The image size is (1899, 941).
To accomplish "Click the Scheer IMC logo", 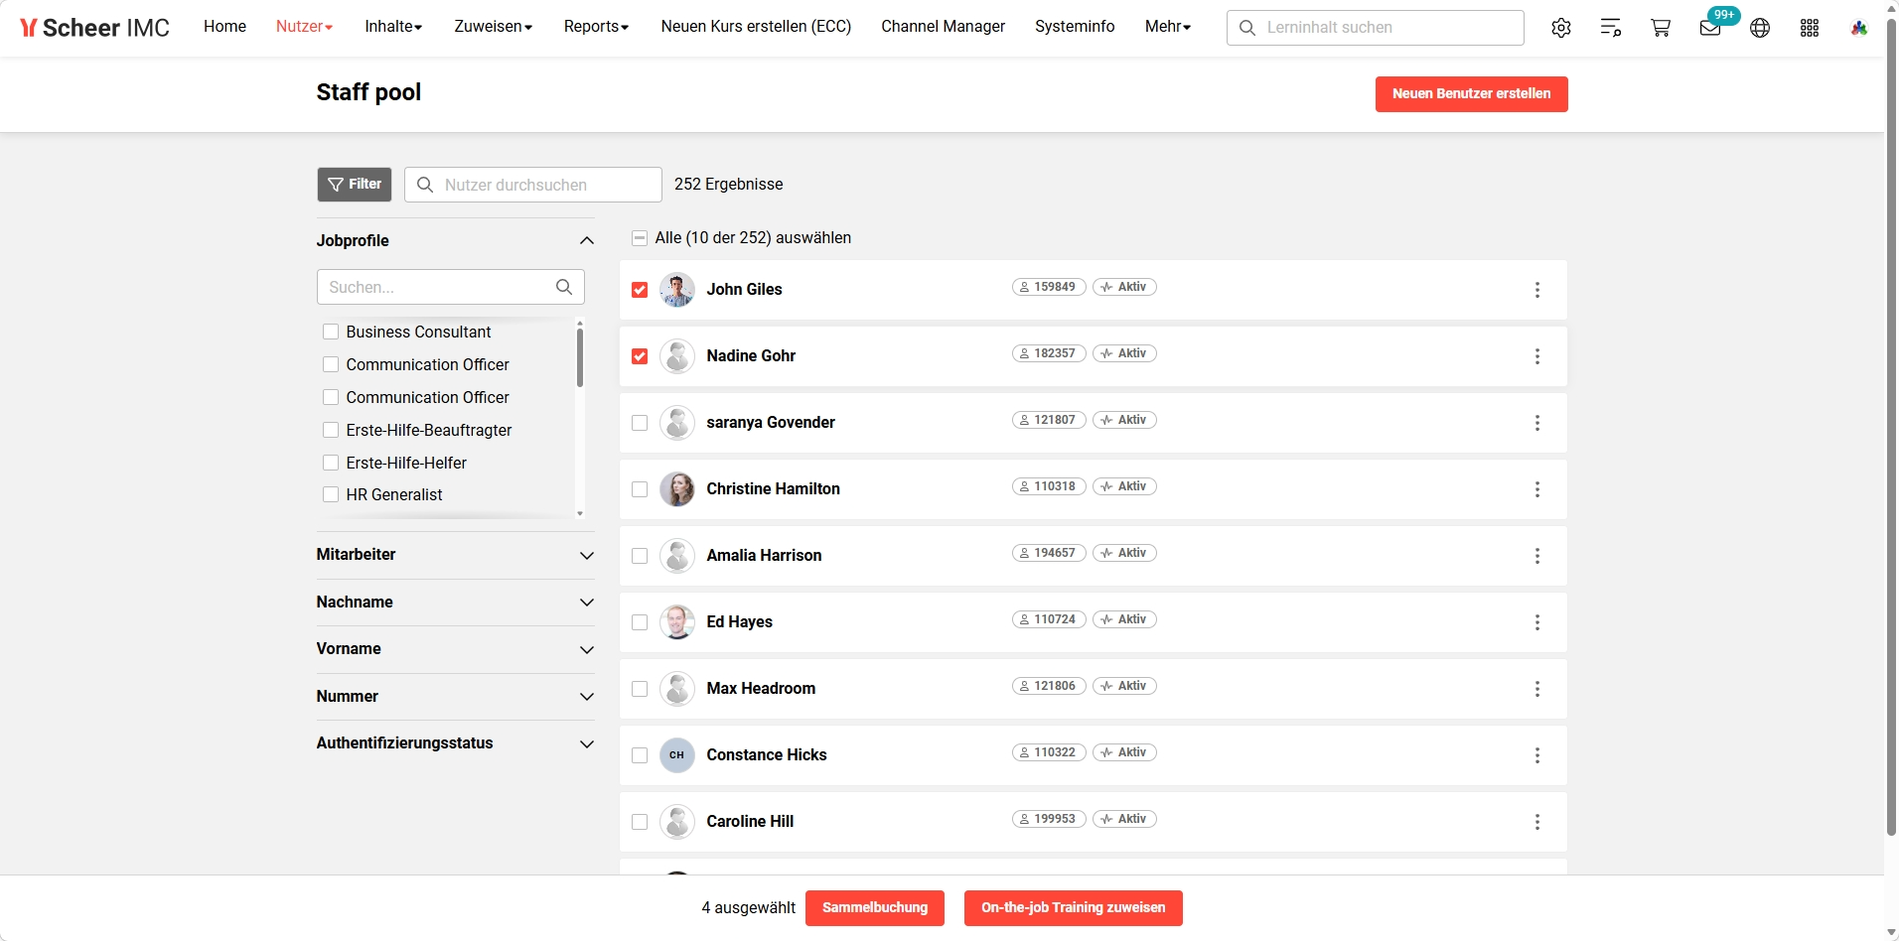I will pyautogui.click(x=94, y=28).
